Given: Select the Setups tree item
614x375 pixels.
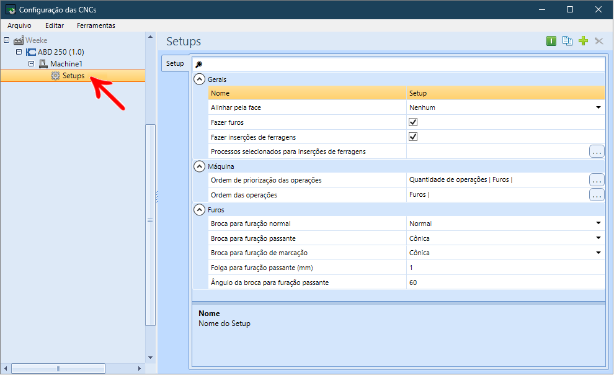Looking at the screenshot, I should click(73, 76).
